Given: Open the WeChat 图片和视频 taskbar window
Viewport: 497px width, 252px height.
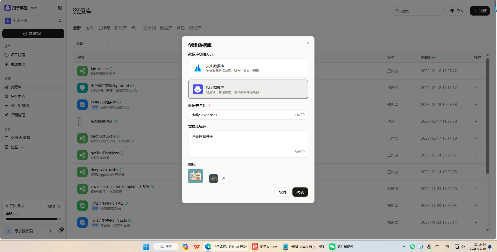Looking at the screenshot, I should [341, 247].
